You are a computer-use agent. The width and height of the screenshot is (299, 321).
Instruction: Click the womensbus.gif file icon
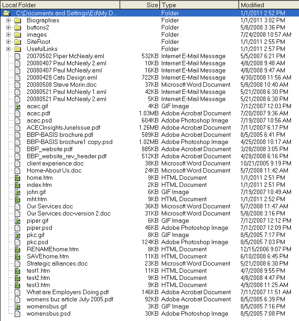tap(17, 307)
